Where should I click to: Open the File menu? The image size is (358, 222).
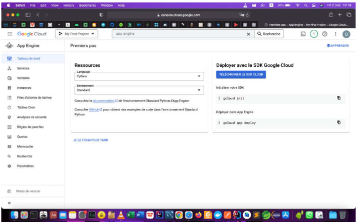[33, 5]
